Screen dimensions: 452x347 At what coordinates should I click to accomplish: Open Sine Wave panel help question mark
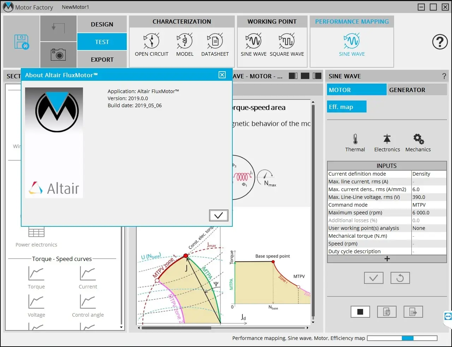pos(444,76)
